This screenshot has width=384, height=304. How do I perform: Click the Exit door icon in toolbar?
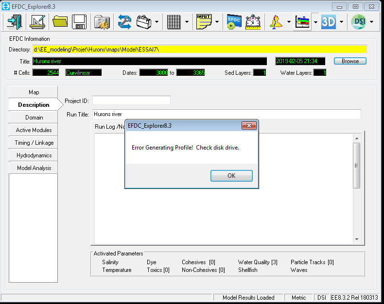(x=15, y=22)
